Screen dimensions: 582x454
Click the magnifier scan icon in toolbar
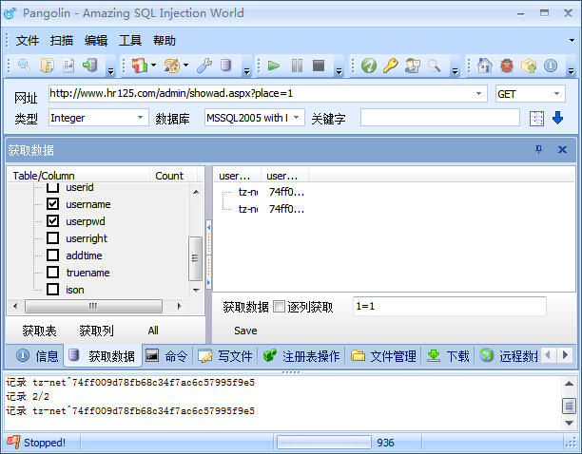pos(24,66)
